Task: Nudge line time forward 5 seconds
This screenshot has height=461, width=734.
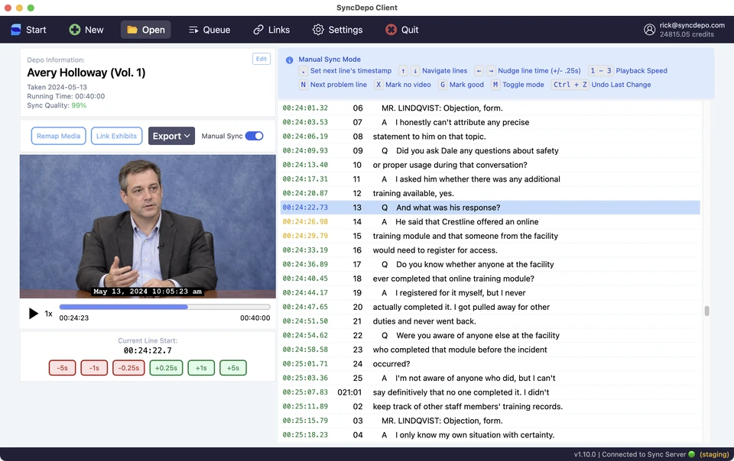Action: 233,368
